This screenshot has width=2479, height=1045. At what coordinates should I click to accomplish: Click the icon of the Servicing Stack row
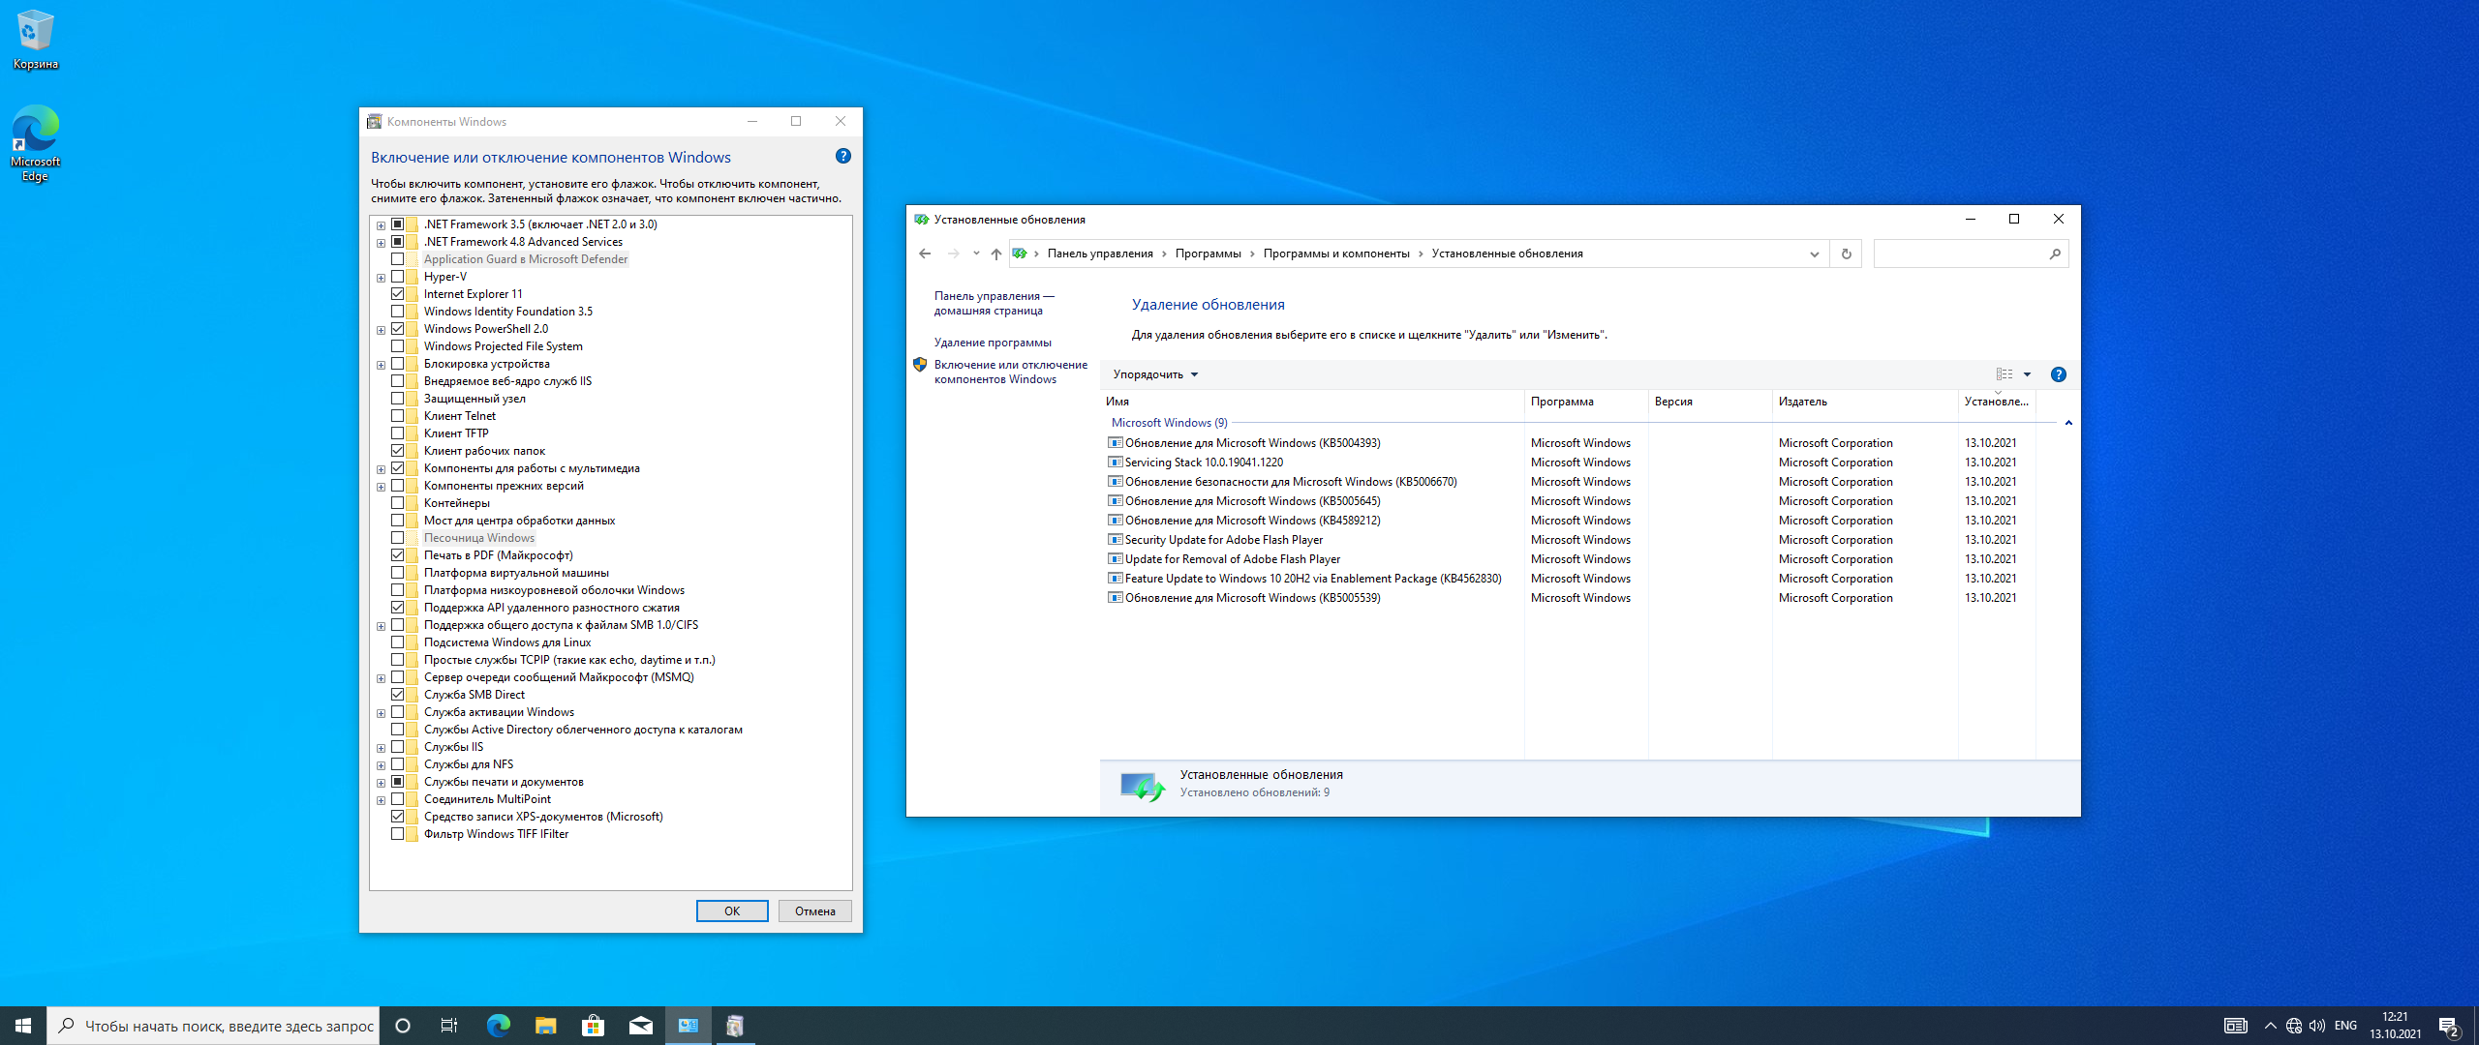tap(1116, 463)
